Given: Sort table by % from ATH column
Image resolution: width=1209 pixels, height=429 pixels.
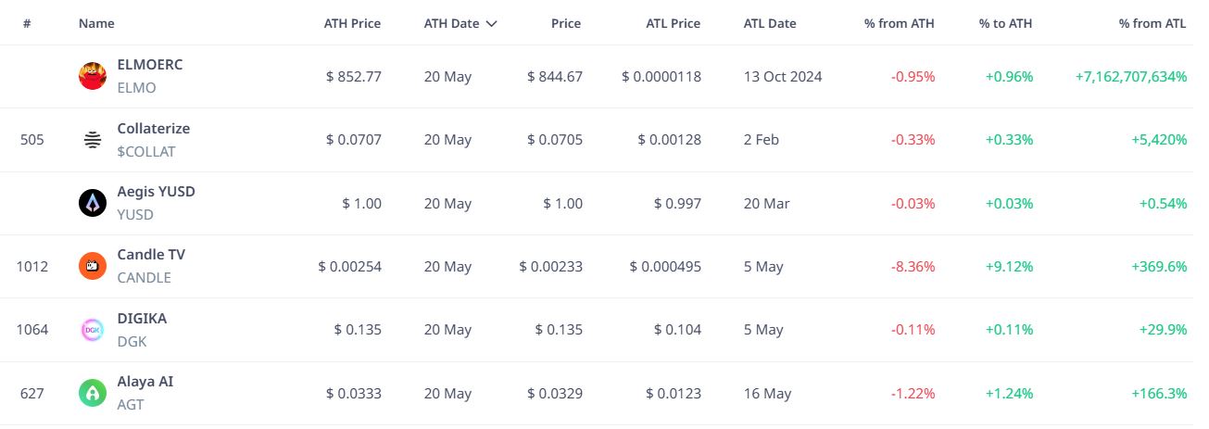Looking at the screenshot, I should point(900,23).
